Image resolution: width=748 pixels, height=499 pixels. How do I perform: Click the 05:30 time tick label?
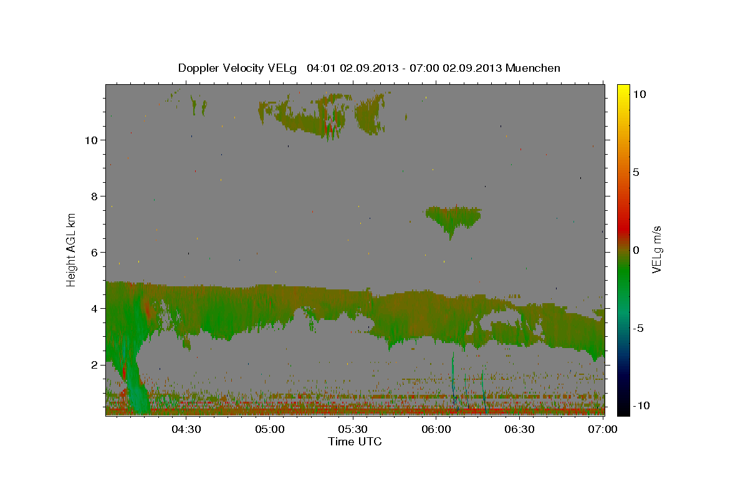point(352,429)
